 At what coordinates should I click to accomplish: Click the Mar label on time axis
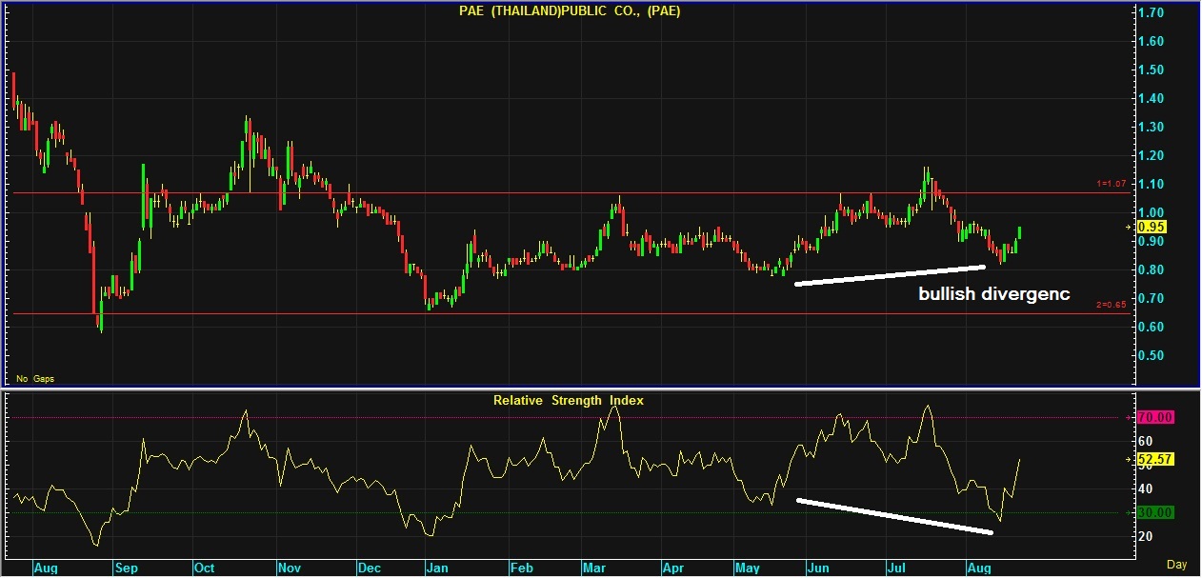click(x=595, y=568)
